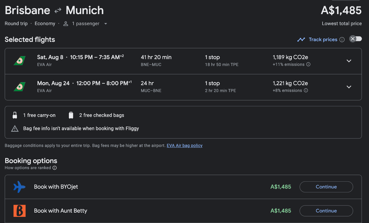Screen dimensions: 369x223
Task: Click the Track prices label
Action: pos(323,40)
